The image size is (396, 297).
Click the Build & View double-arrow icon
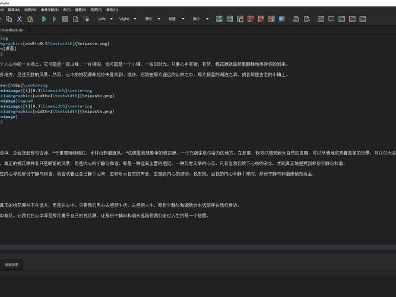point(44,19)
